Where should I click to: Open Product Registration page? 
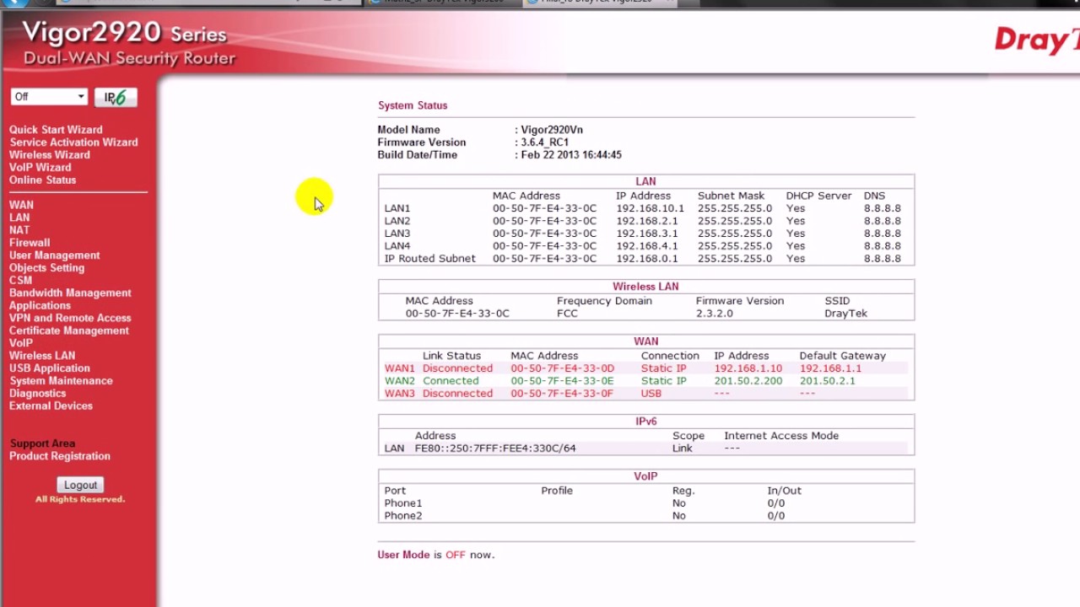(59, 456)
